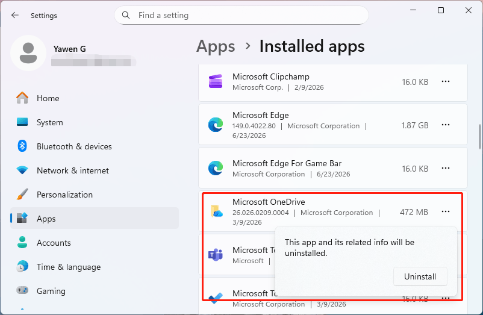
Task: Click the Installed apps page heading
Action: pyautogui.click(x=312, y=46)
